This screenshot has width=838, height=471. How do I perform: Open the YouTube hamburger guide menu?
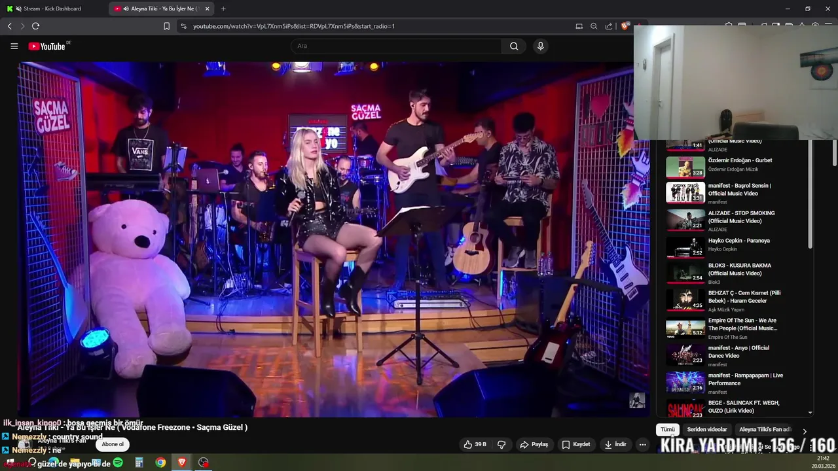[14, 46]
